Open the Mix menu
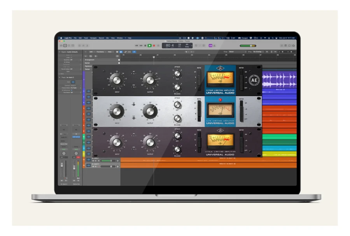Screen dimensions: 350x236 point(107,38)
